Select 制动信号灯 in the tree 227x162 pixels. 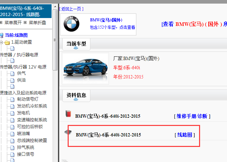(x=28, y=99)
